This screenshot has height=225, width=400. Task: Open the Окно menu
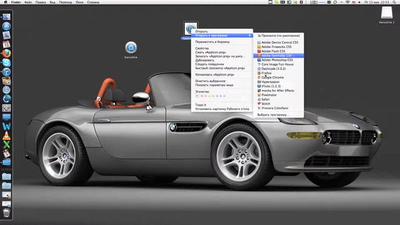click(79, 2)
